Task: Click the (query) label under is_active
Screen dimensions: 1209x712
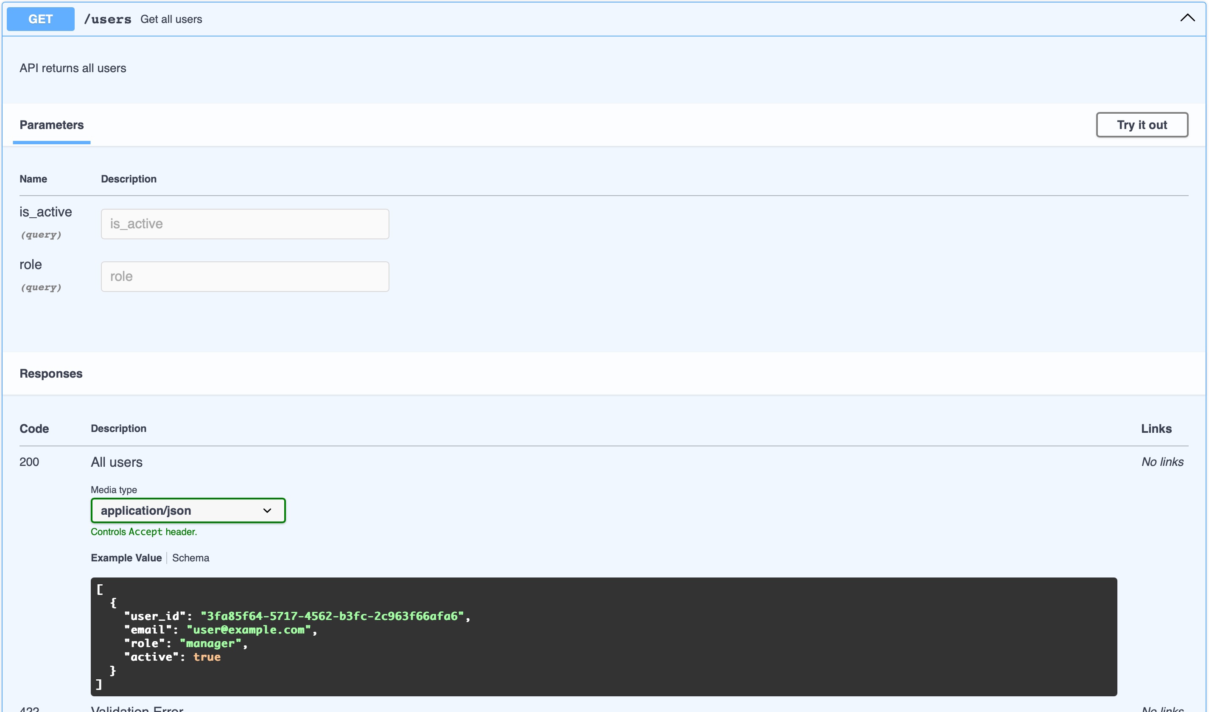Action: coord(41,235)
